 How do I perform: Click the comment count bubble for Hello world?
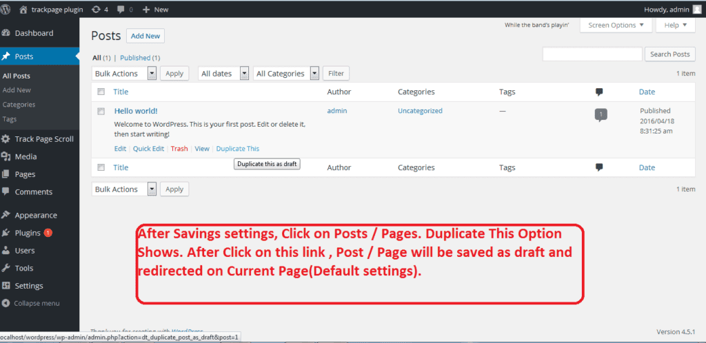tap(601, 114)
